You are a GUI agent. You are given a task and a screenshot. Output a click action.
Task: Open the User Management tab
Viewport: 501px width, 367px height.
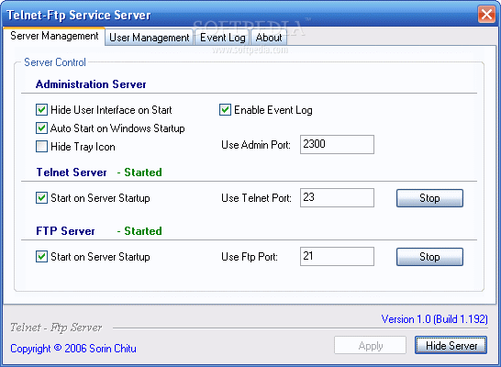(150, 38)
